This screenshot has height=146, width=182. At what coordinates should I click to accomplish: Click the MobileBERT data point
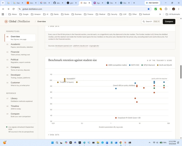pos(65,79)
